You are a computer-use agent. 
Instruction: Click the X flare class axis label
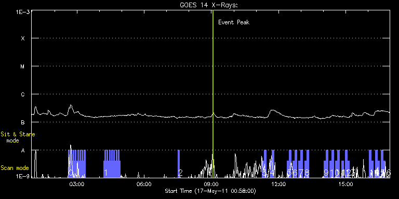click(23, 38)
